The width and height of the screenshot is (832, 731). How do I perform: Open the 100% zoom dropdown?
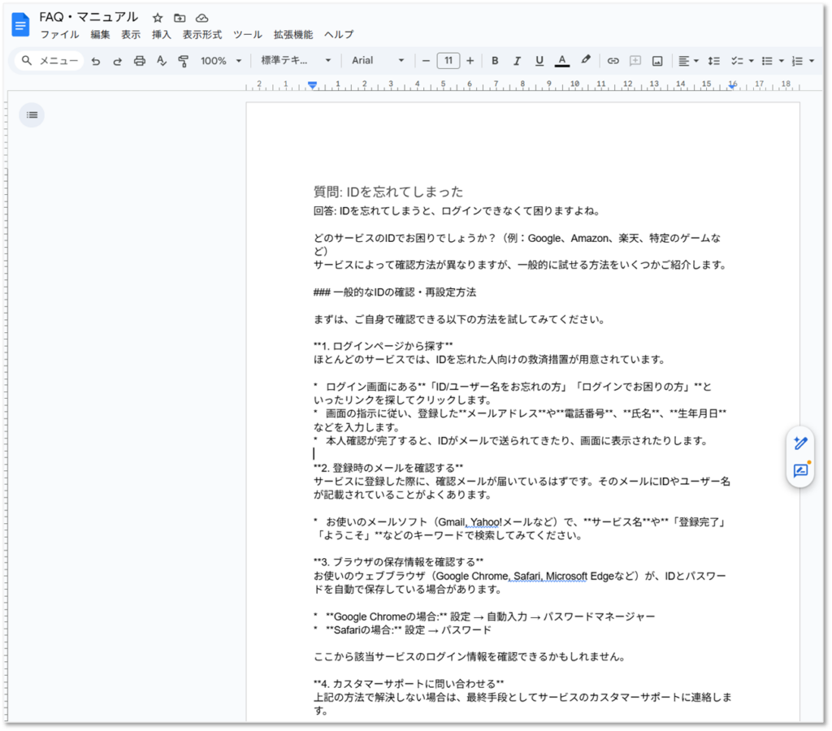[x=221, y=61]
